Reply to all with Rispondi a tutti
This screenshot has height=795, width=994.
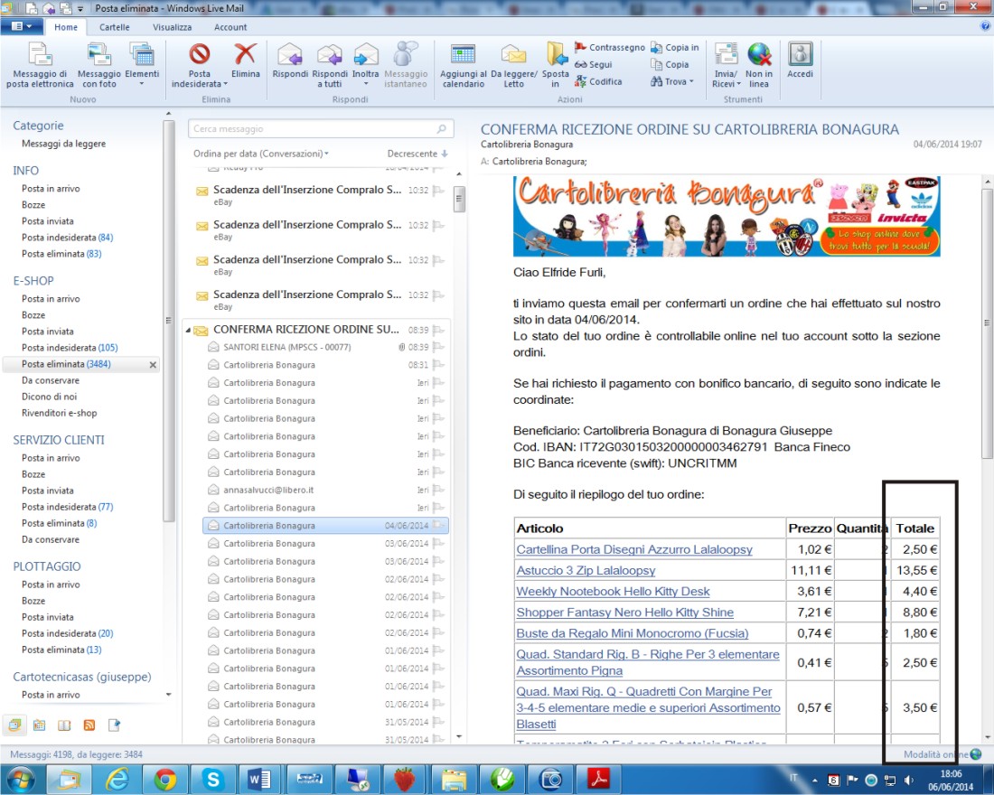coord(330,65)
